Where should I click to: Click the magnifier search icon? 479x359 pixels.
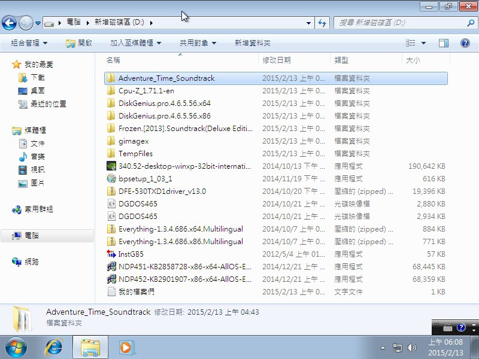[471, 23]
